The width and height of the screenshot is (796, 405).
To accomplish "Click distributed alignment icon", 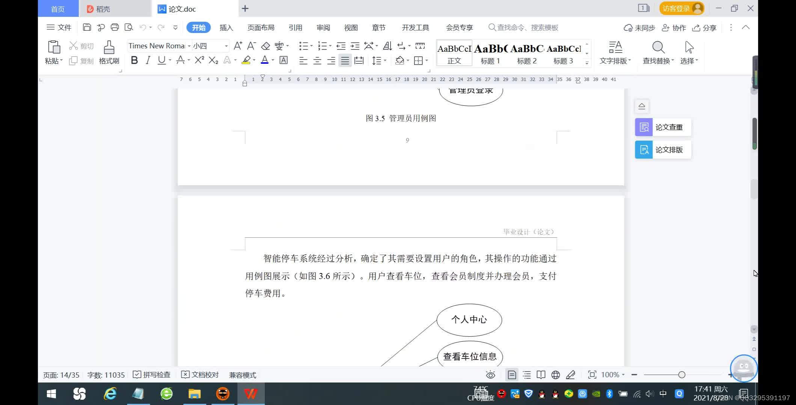I will pyautogui.click(x=359, y=60).
